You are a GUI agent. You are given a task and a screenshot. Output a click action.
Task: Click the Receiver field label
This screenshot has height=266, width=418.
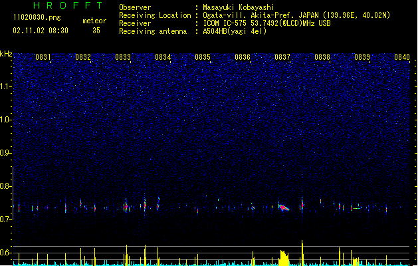[x=135, y=23]
